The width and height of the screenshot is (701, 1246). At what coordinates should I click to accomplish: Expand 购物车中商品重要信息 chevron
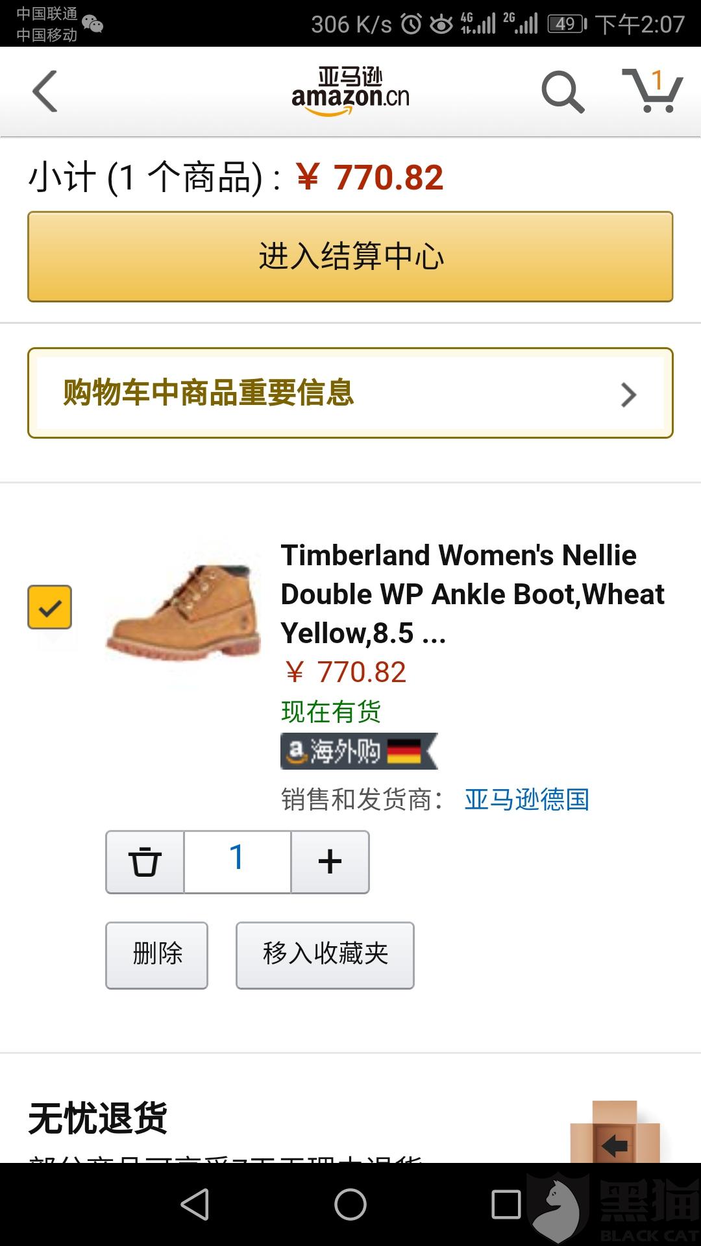point(628,394)
